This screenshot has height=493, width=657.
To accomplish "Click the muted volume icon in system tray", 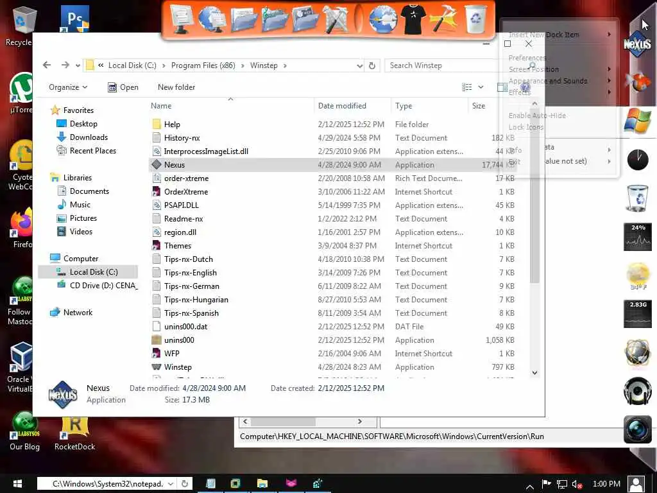I will [577, 484].
